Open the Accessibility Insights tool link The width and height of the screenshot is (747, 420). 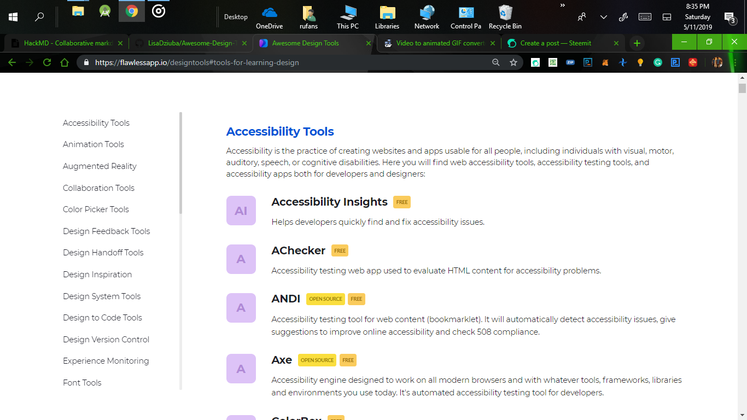pyautogui.click(x=329, y=202)
